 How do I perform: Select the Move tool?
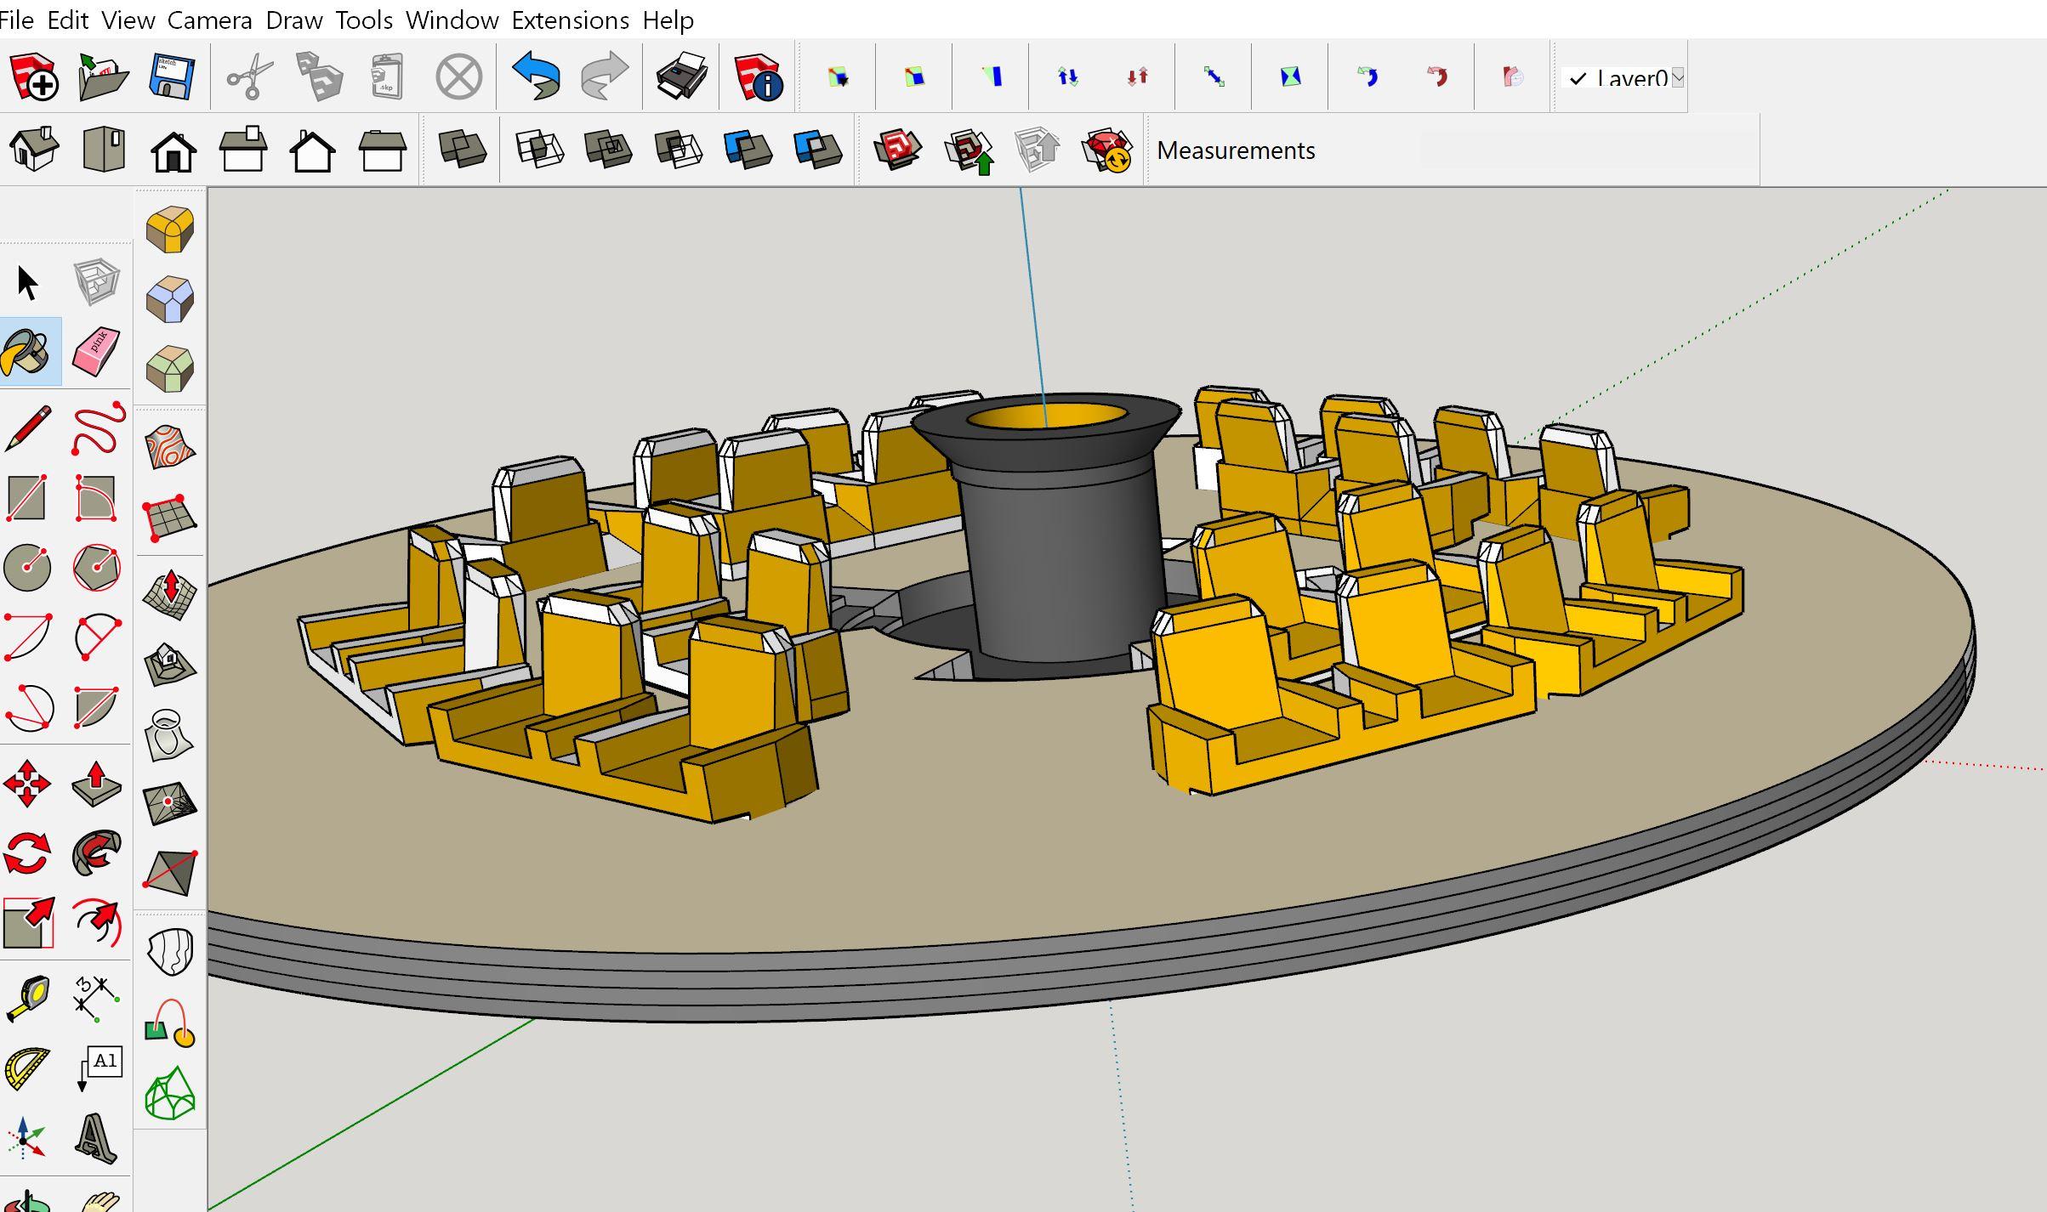(x=27, y=783)
